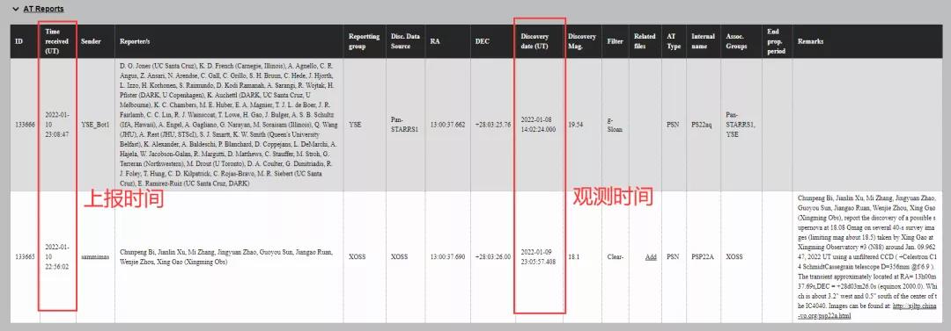Sort by the ID column header
Viewport: 951px width, 331px height.
pyautogui.click(x=18, y=41)
